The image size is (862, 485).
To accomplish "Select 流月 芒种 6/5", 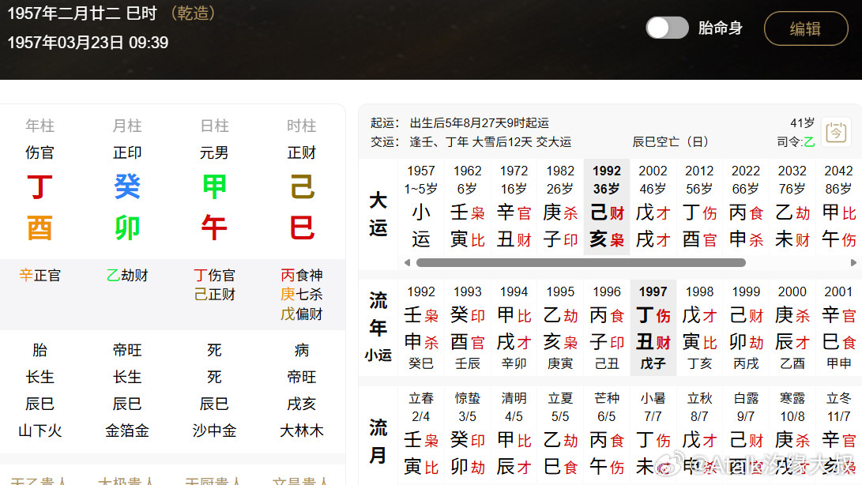I will 606,434.
